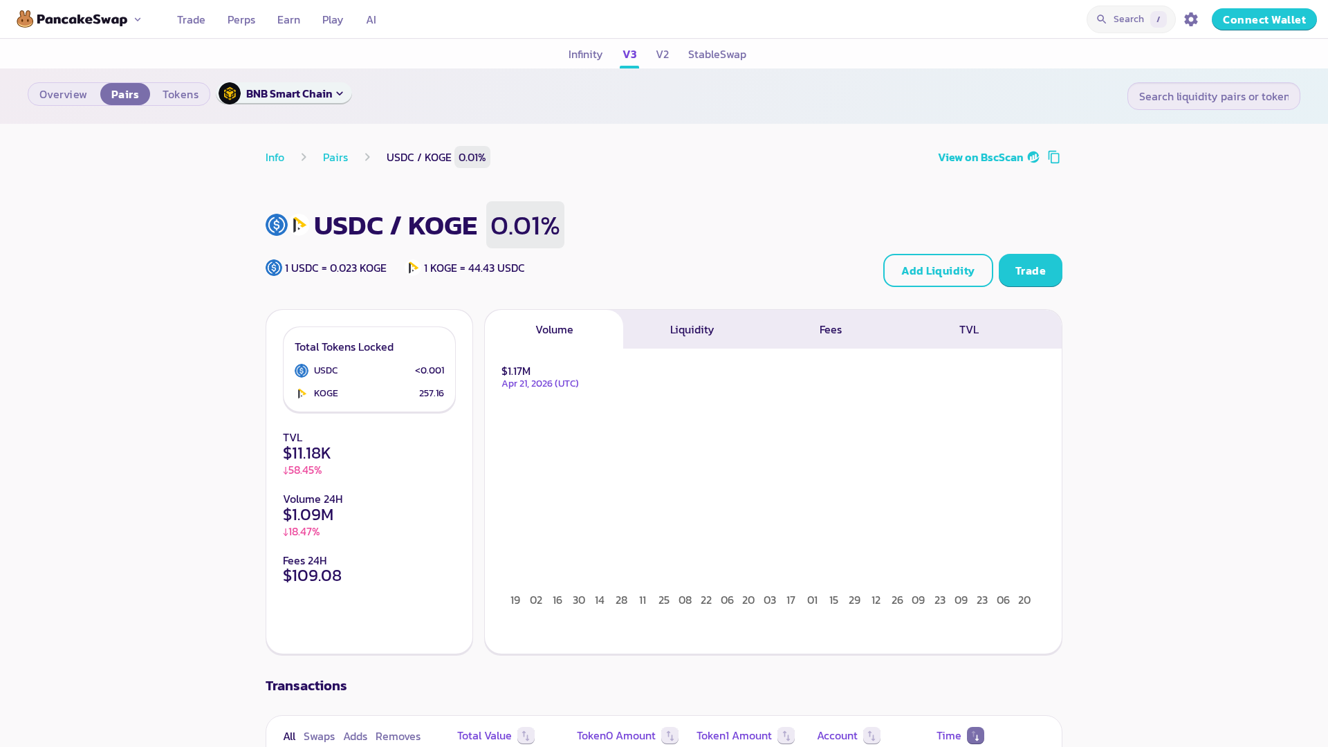Sort transactions by Token1 Amount
The height and width of the screenshot is (747, 1328).
click(x=786, y=736)
